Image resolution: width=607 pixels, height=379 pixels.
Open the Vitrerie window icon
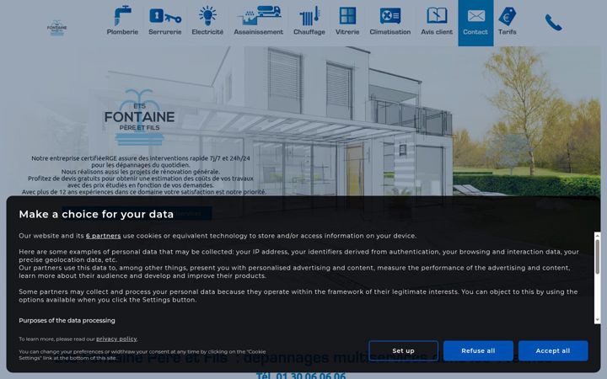pos(347,16)
